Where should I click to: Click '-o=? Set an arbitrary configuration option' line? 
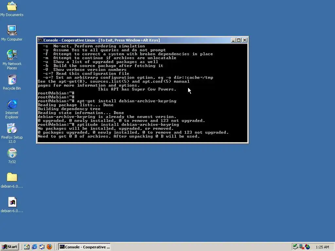pos(128,77)
